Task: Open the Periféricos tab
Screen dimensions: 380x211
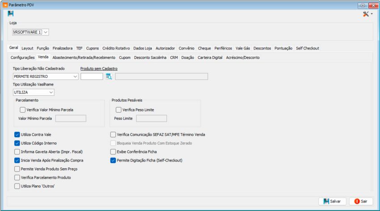Action: 223,48
